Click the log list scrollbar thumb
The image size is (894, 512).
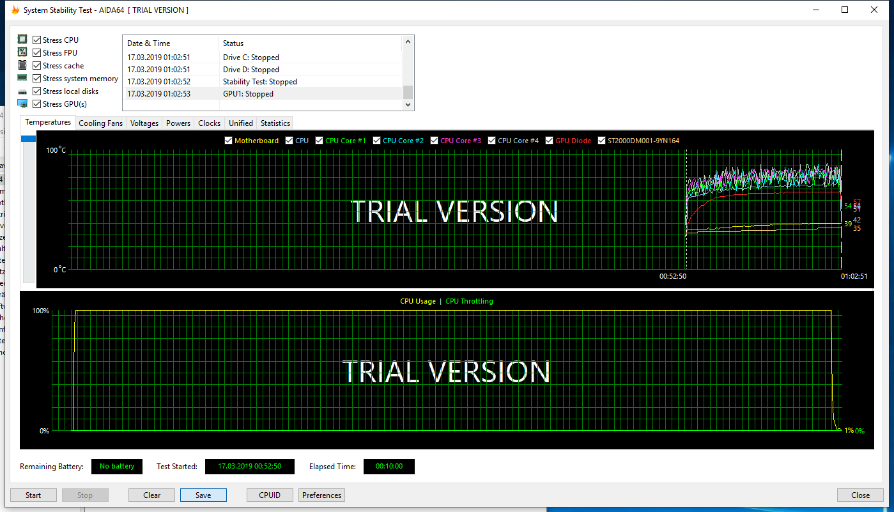click(408, 92)
